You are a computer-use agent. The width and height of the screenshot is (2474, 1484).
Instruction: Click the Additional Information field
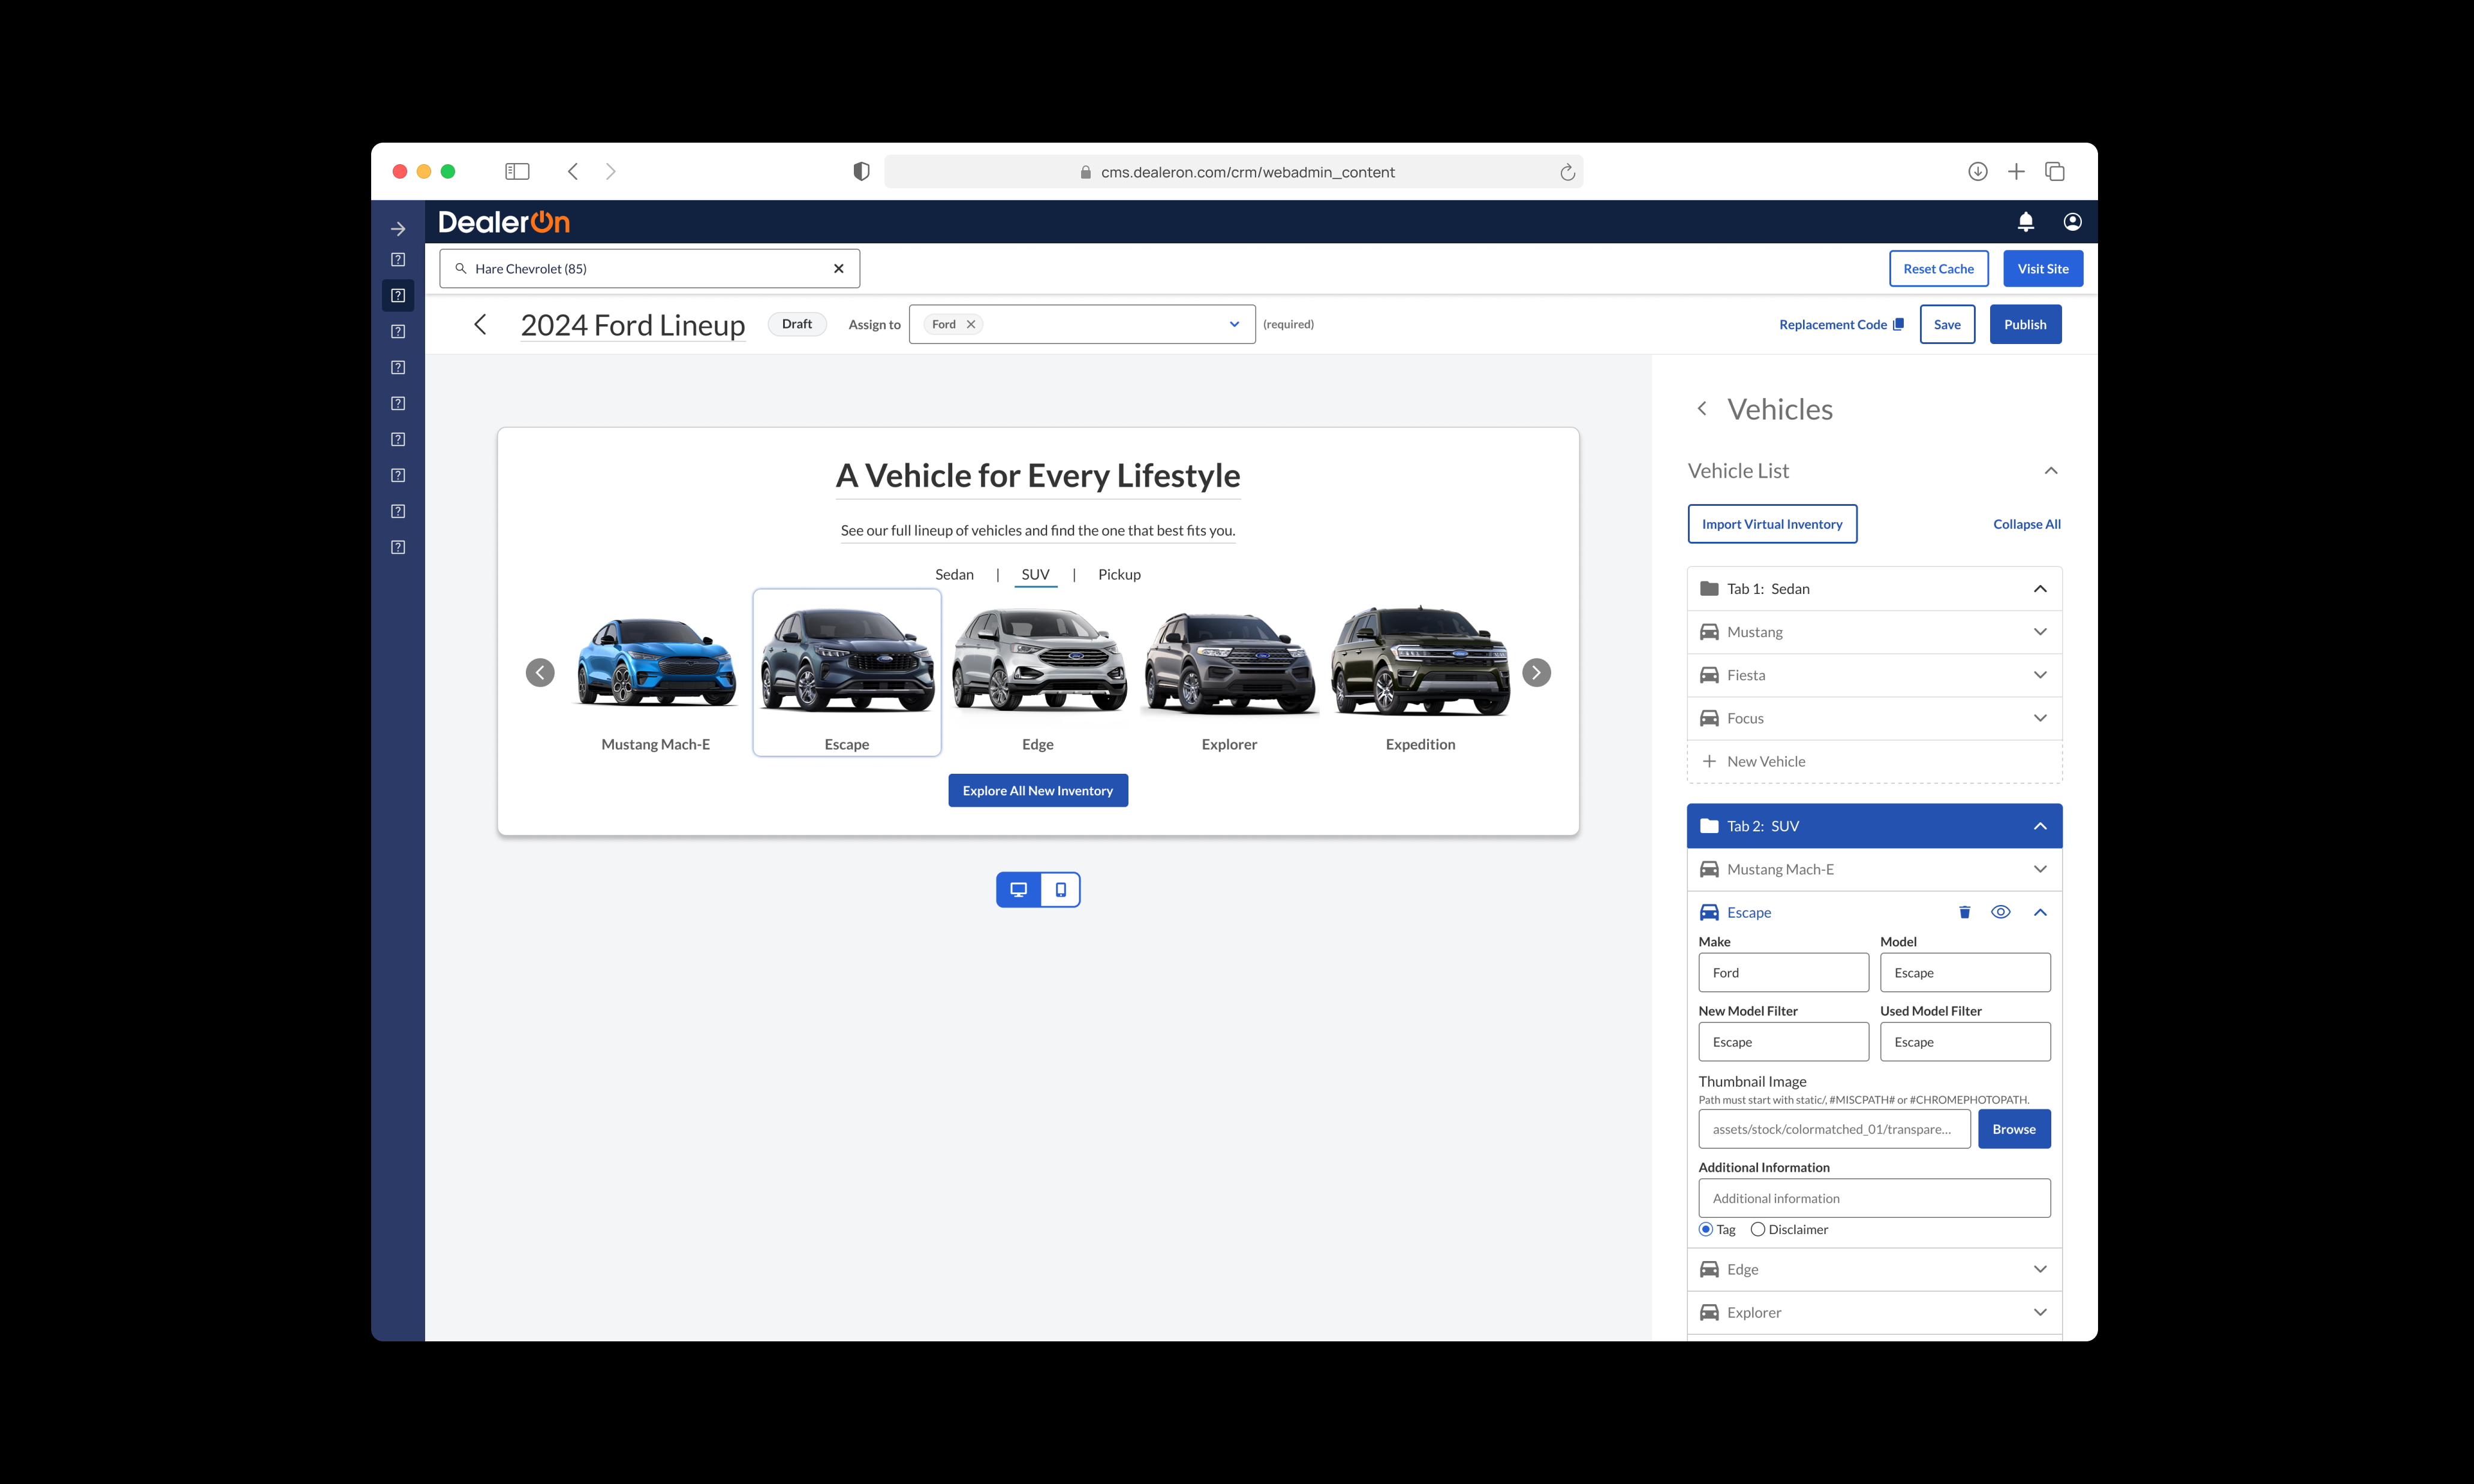point(1875,1198)
